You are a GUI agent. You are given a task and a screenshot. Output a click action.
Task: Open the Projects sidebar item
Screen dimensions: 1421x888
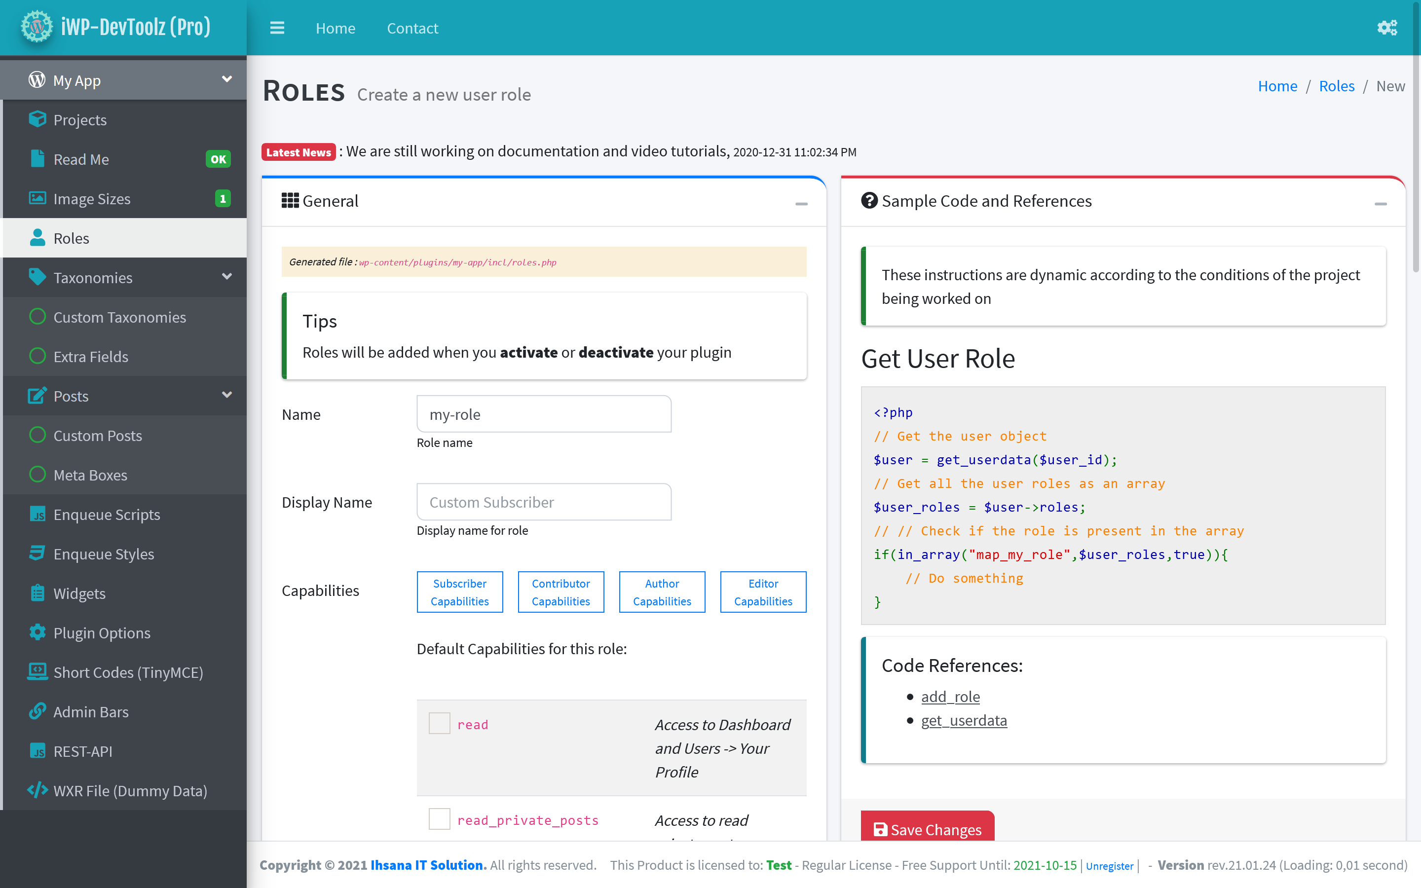pyautogui.click(x=124, y=119)
